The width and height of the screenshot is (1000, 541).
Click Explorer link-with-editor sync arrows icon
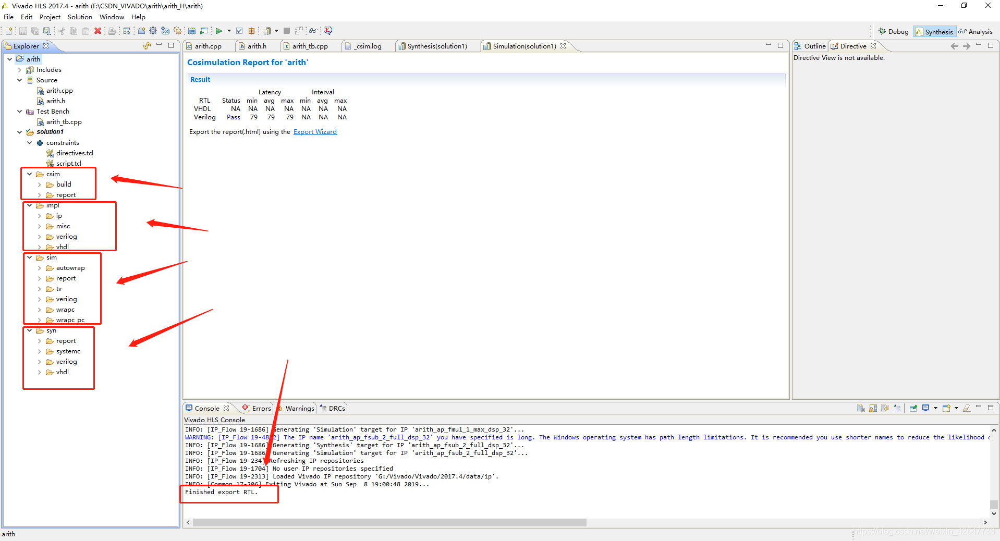point(147,46)
